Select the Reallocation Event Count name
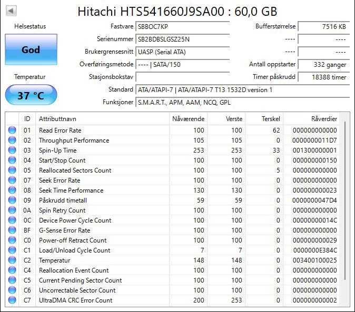Screen dimensions: 355x312 coord(74,270)
